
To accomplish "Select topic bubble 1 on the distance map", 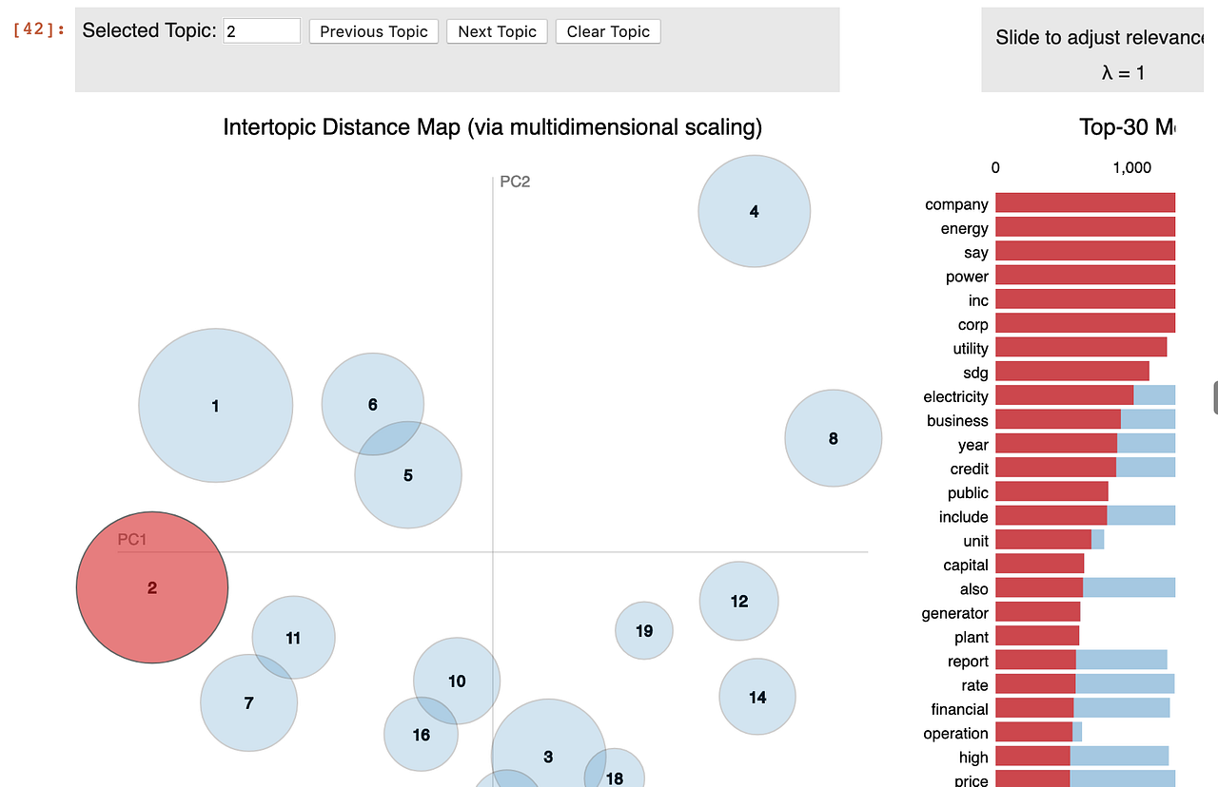I will [216, 406].
